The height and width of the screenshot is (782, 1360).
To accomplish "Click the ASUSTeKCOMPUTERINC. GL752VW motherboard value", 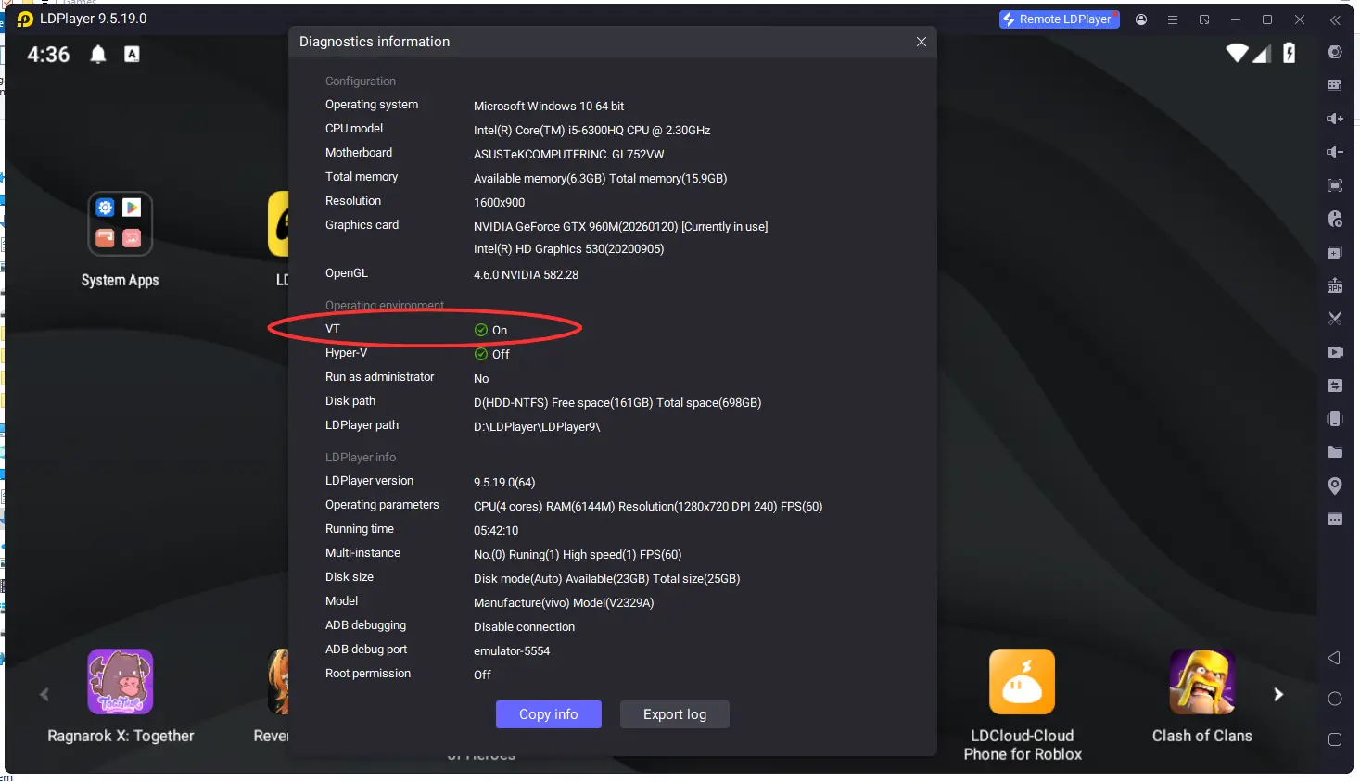I will pos(568,155).
